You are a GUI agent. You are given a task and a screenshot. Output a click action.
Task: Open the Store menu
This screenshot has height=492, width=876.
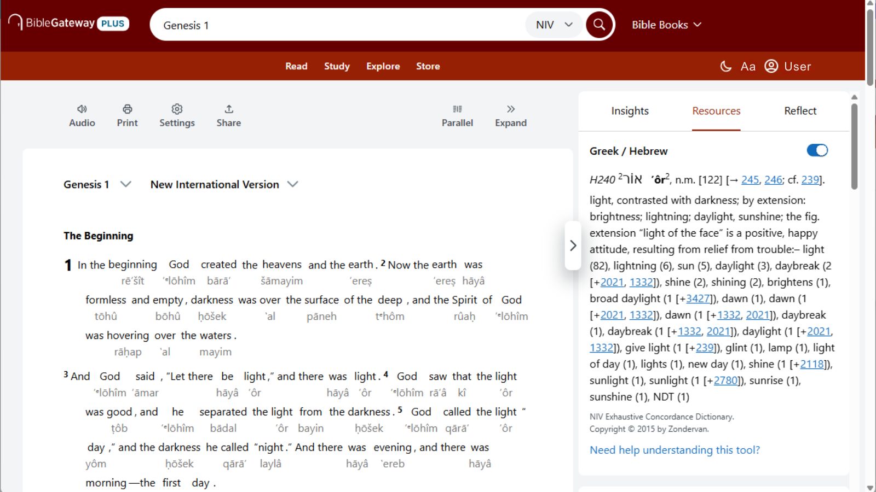(x=428, y=66)
